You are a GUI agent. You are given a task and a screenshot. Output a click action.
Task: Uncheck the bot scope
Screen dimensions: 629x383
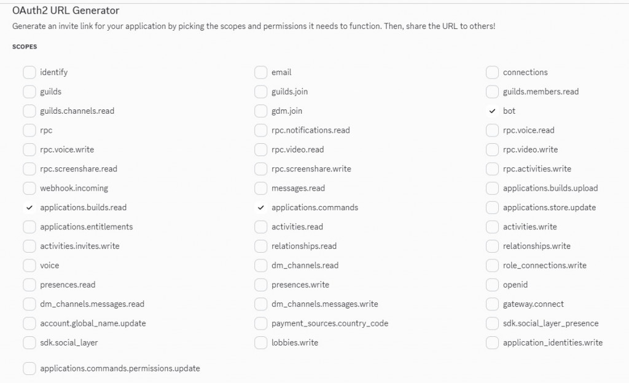(x=492, y=111)
